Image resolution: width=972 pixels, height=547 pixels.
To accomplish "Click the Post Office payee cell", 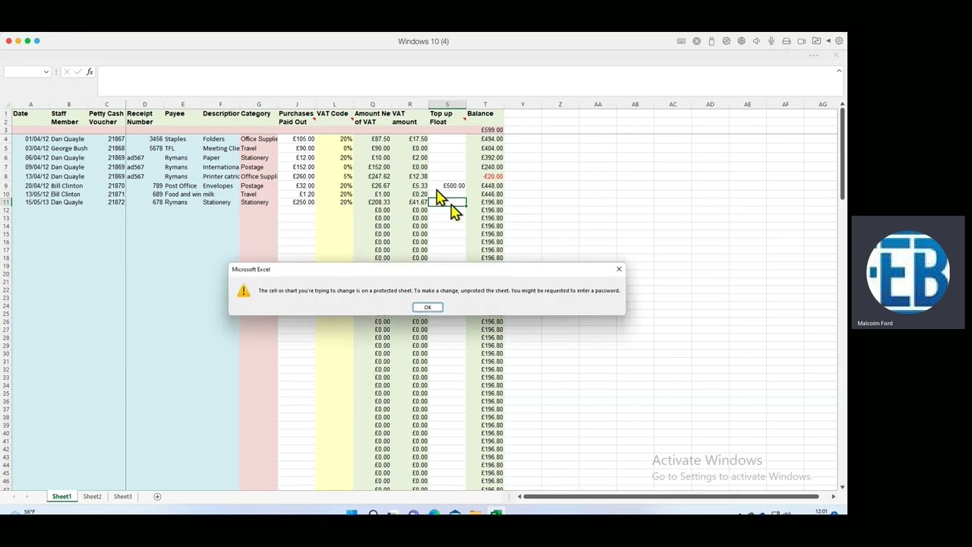I will pos(182,185).
